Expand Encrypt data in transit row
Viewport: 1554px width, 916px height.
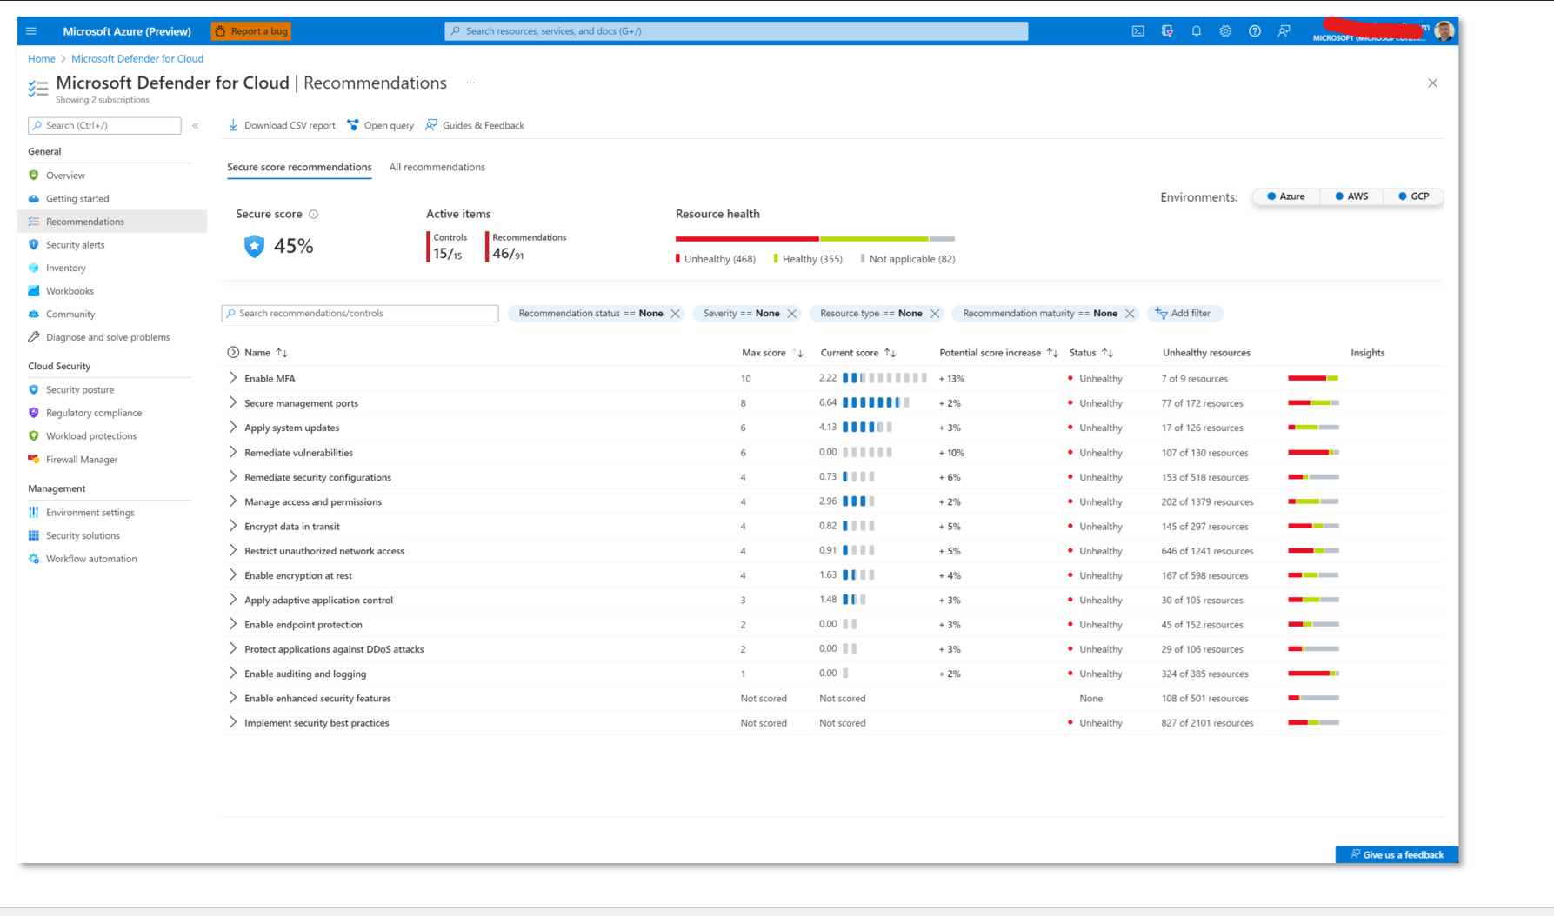click(x=232, y=526)
